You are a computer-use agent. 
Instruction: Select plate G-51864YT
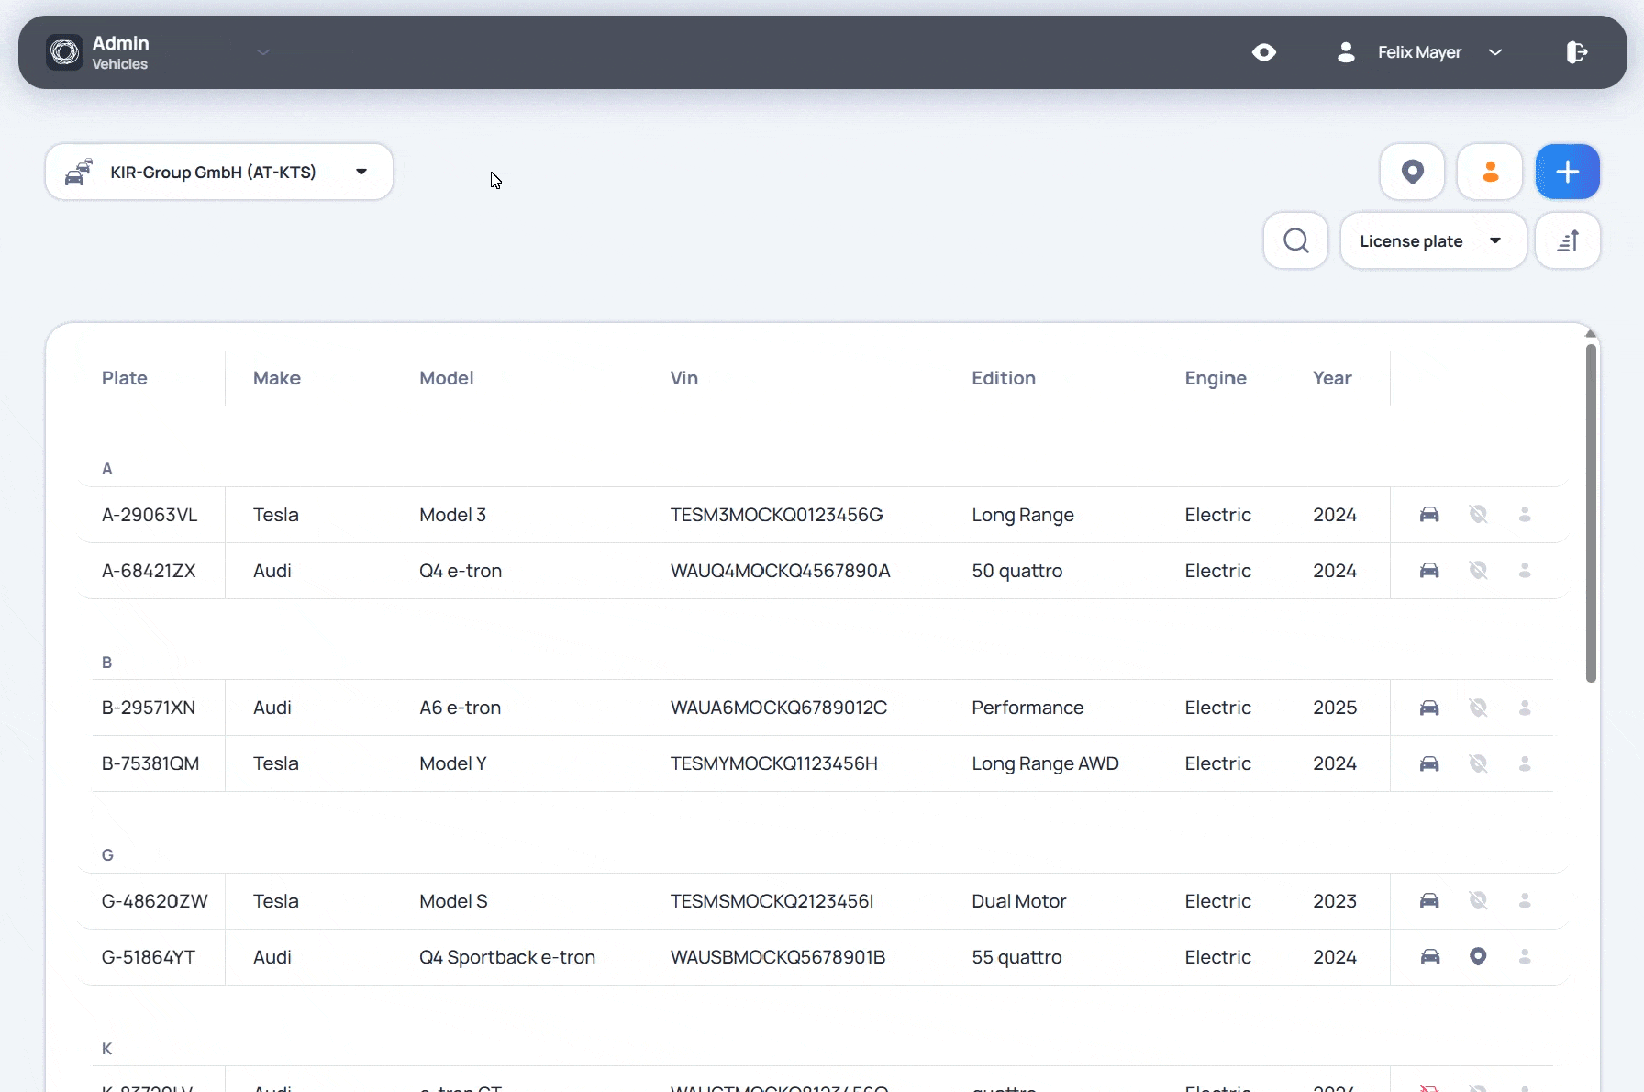click(x=149, y=957)
